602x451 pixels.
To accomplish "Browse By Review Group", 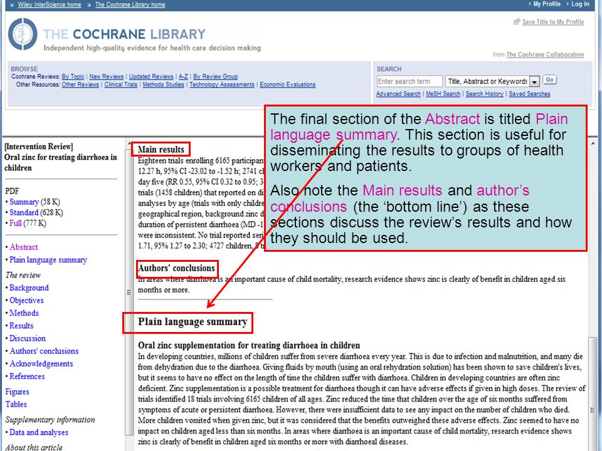I will pyautogui.click(x=215, y=76).
